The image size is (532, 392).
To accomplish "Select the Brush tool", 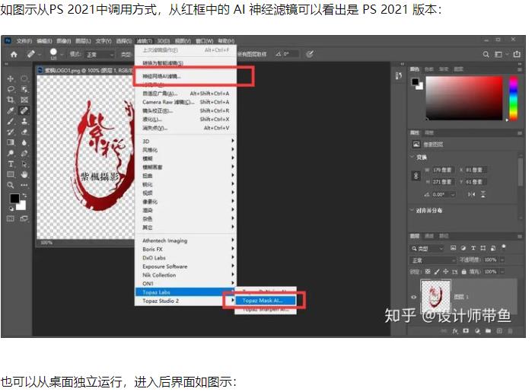I will [11, 121].
